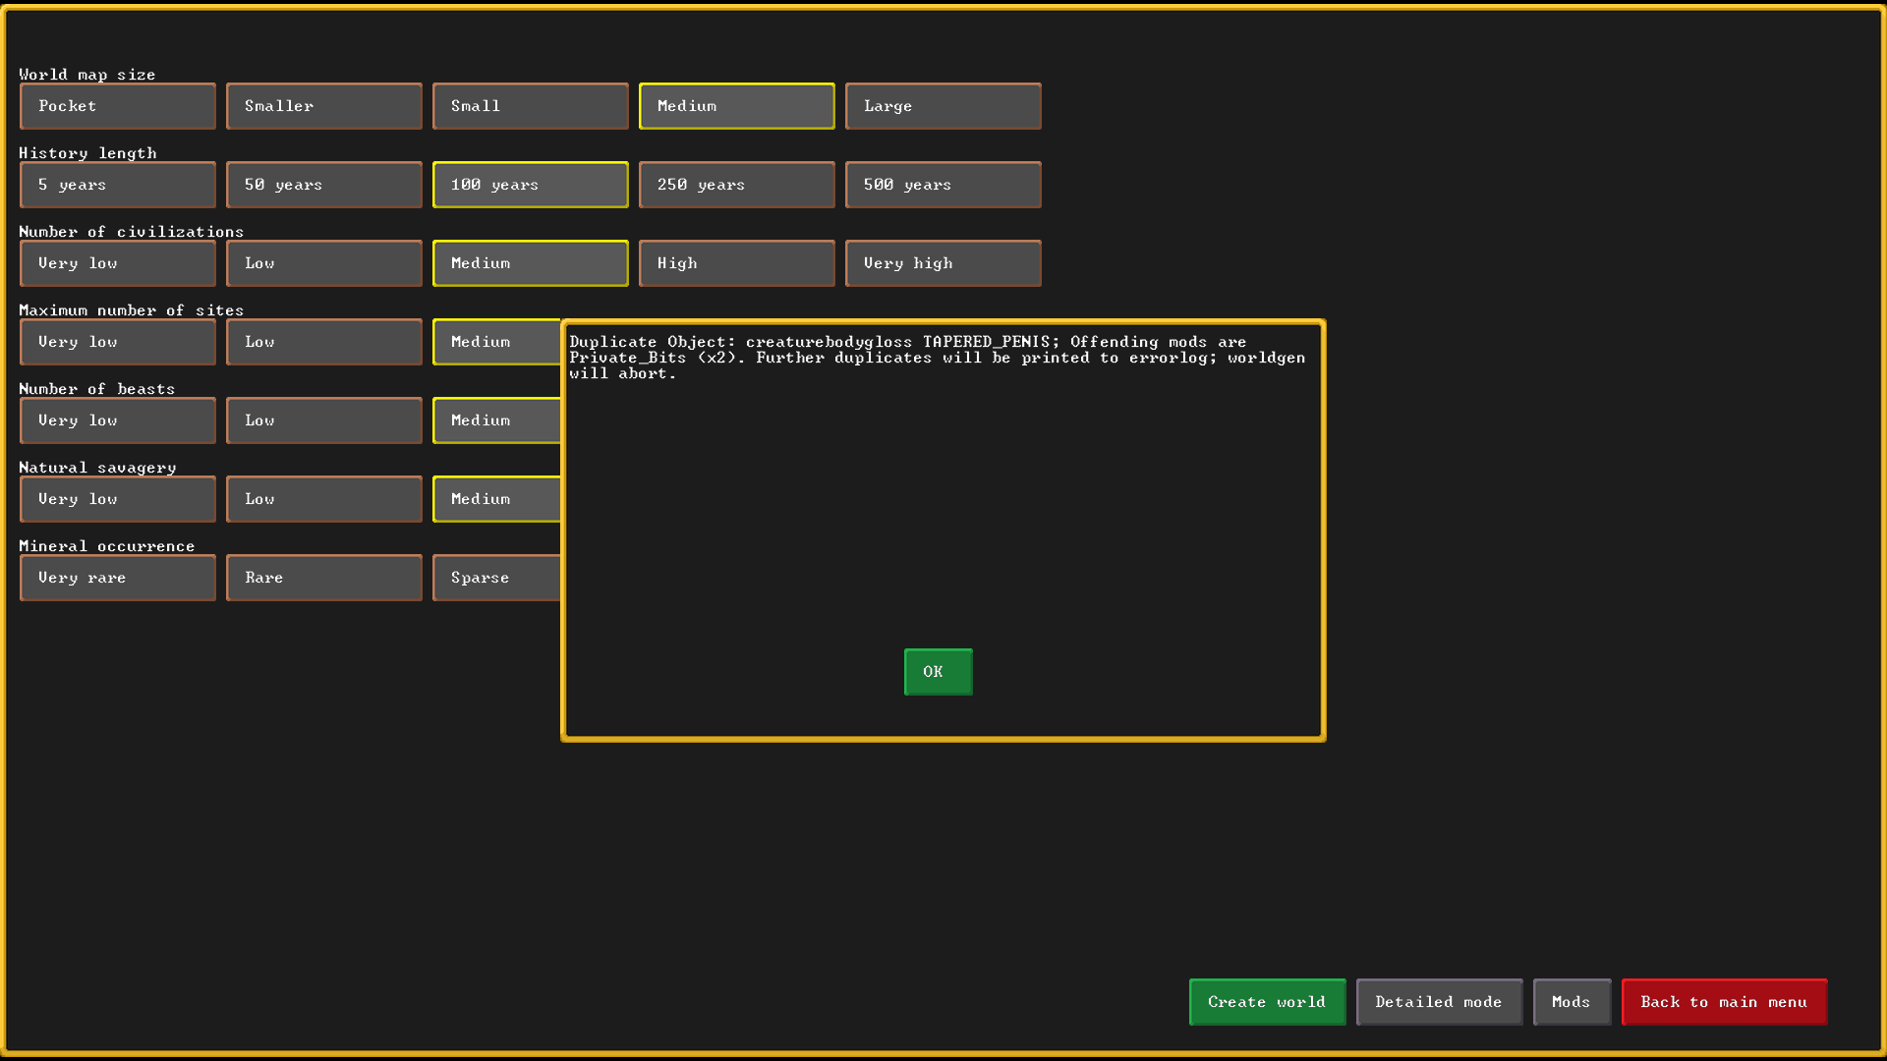This screenshot has width=1887, height=1061.
Task: Set natural savagery to Very low
Action: pyautogui.click(x=118, y=499)
